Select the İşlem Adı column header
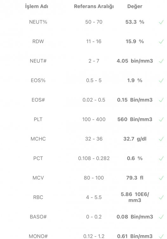 [37, 6]
